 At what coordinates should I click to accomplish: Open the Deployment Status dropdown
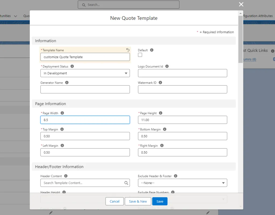85,73
